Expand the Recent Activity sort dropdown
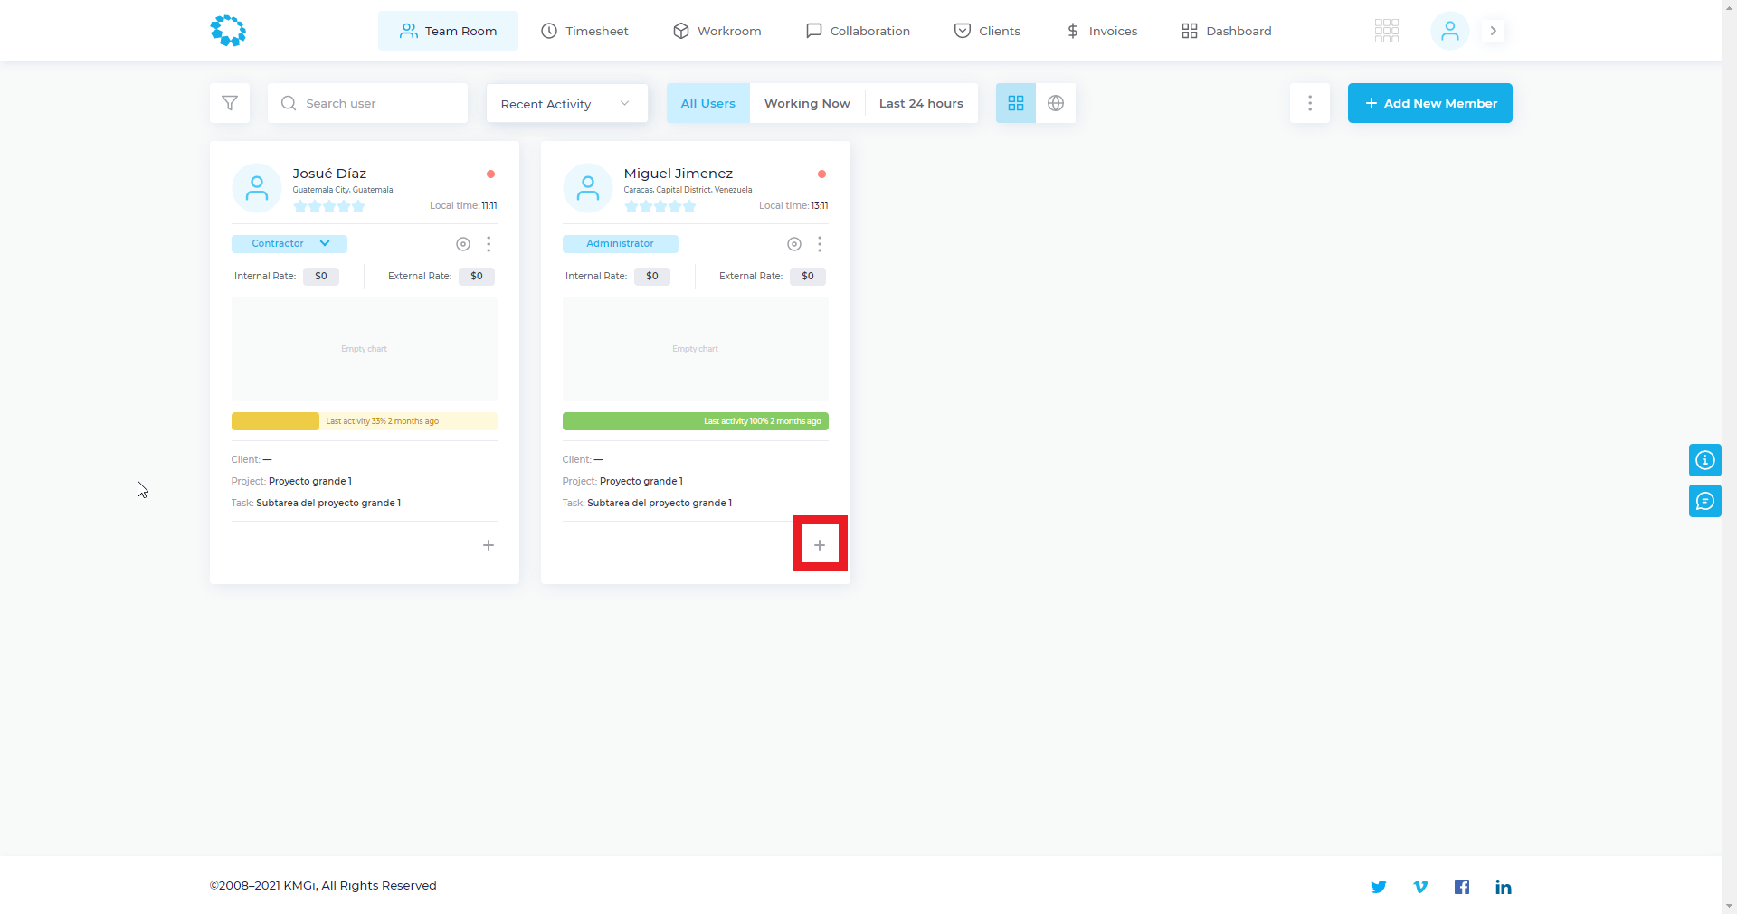Viewport: 1737px width, 914px height. 566,104
